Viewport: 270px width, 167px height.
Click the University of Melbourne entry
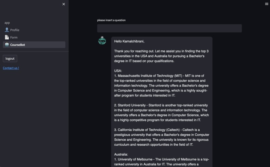pyautogui.click(x=161, y=162)
